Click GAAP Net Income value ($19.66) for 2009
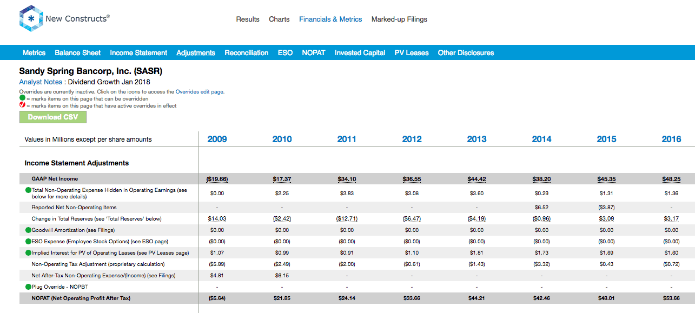This screenshot has width=695, height=313. point(217,179)
